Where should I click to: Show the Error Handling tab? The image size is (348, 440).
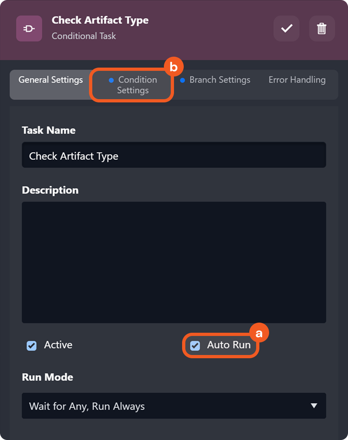(x=297, y=80)
